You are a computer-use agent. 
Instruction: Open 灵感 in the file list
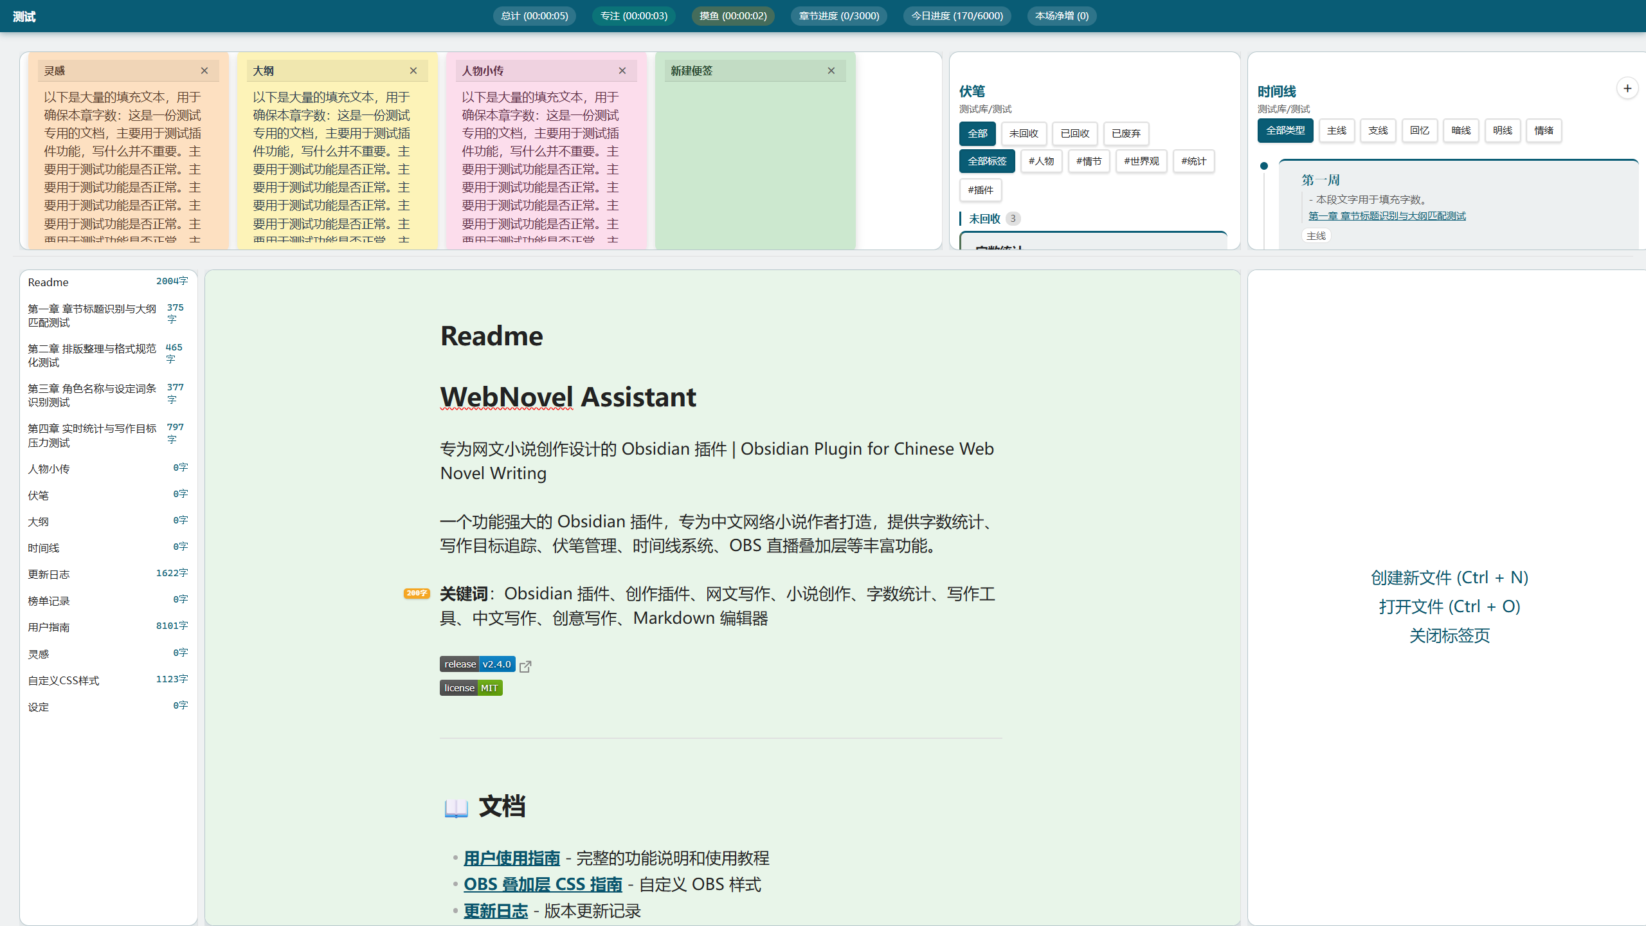108,654
